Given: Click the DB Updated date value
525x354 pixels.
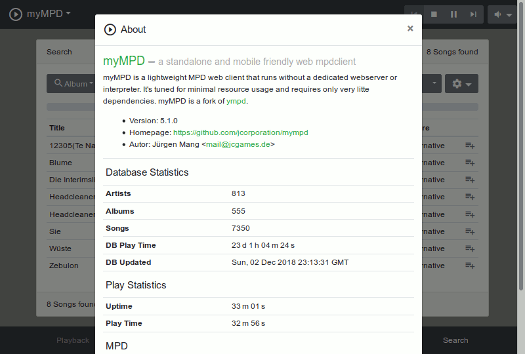Looking at the screenshot, I should (290, 262).
